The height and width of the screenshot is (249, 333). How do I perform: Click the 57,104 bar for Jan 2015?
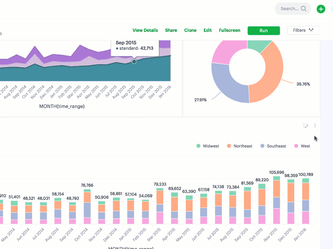[131, 211]
